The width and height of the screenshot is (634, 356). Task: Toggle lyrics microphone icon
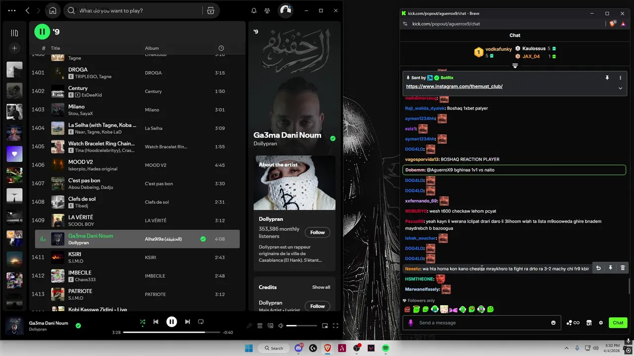(250, 326)
